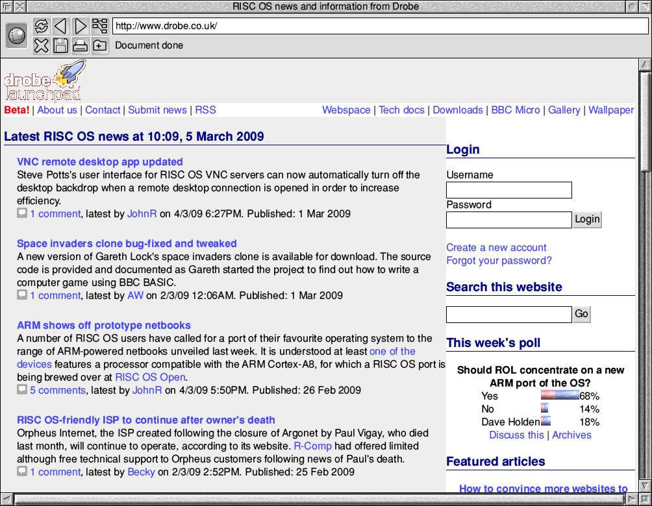The width and height of the screenshot is (652, 506).
Task: Click the vertical scrollbar up arrow
Action: tap(645, 64)
